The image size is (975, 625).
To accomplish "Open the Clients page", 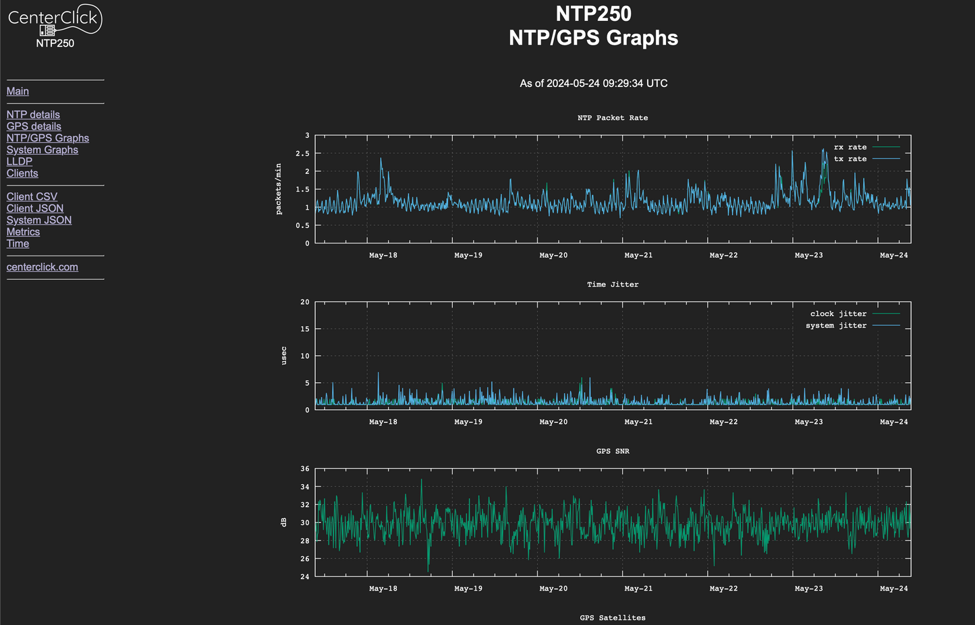I will [x=22, y=173].
